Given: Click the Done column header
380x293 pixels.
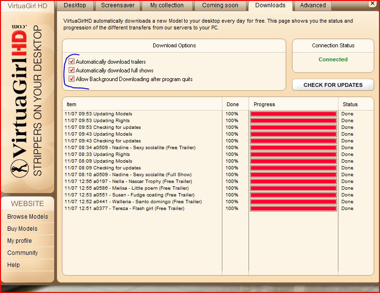Looking at the screenshot, I should (233, 105).
